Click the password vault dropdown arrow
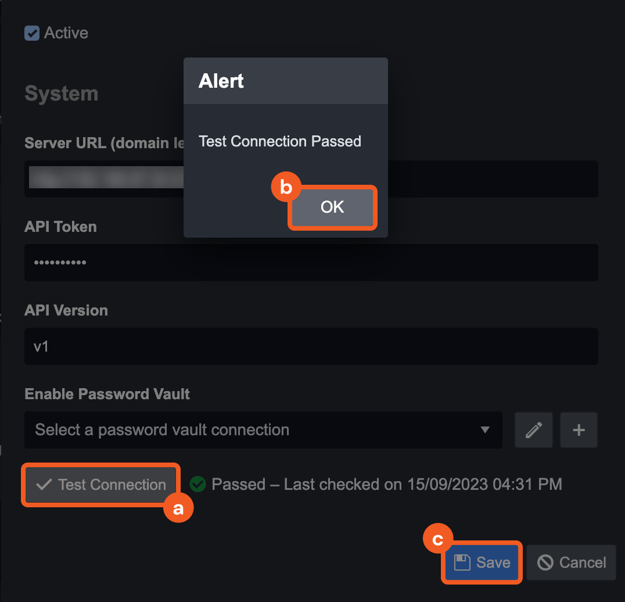625x602 pixels. [485, 430]
